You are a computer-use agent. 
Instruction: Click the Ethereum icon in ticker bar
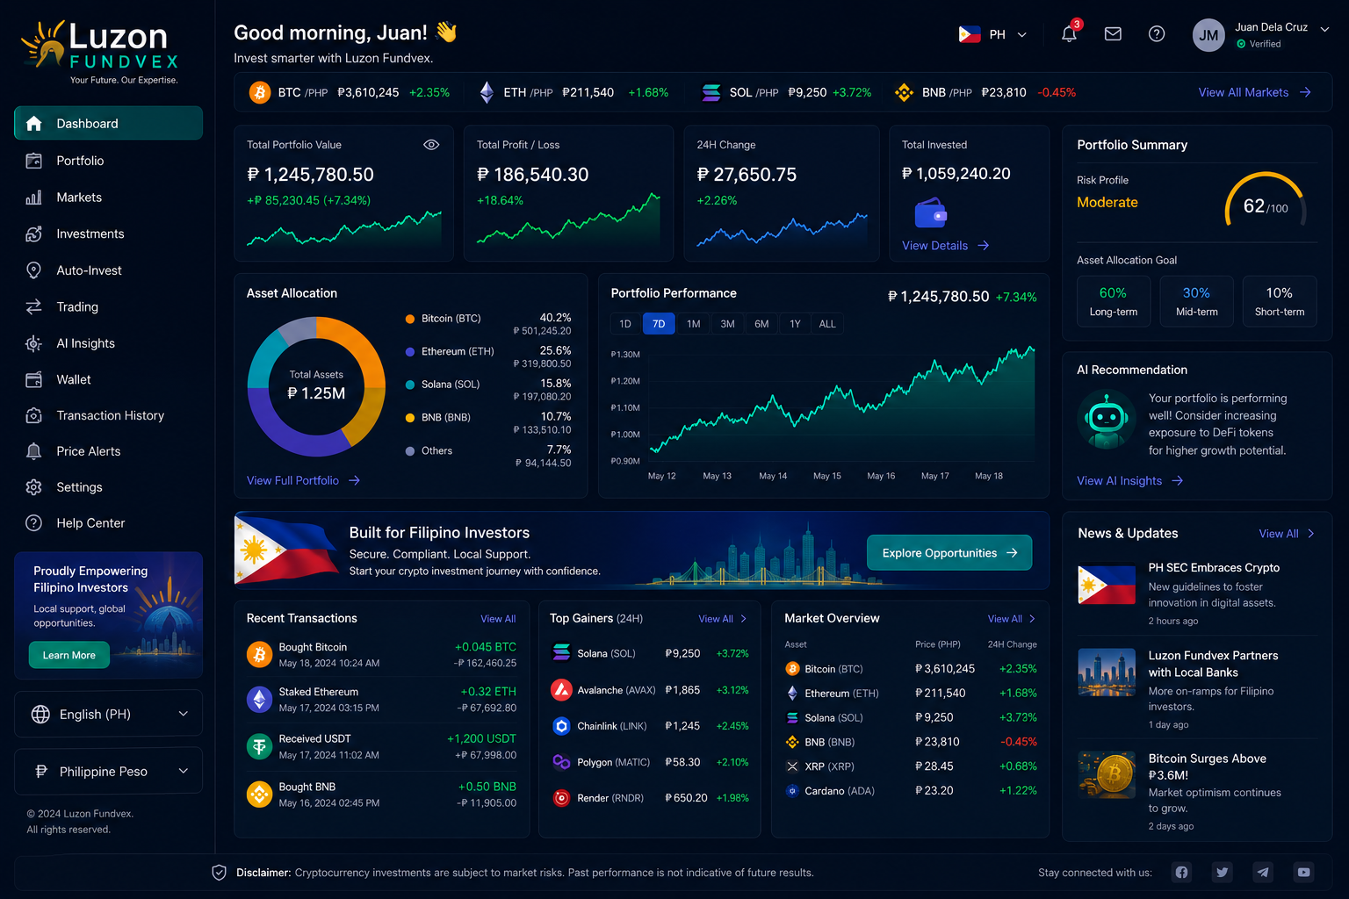click(487, 92)
